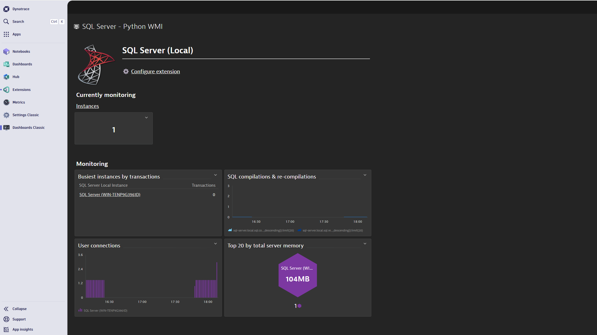597x335 pixels.
Task: Click the SQL Server (Local) heading
Action: [x=158, y=50]
